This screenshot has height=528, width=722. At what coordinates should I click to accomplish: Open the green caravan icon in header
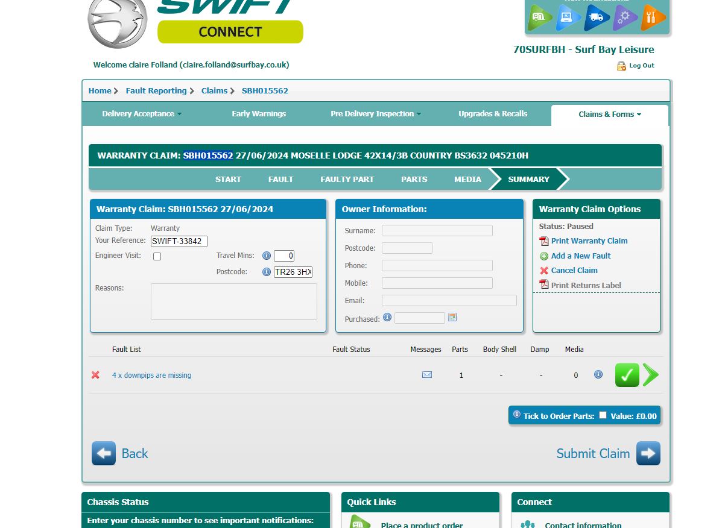[540, 17]
